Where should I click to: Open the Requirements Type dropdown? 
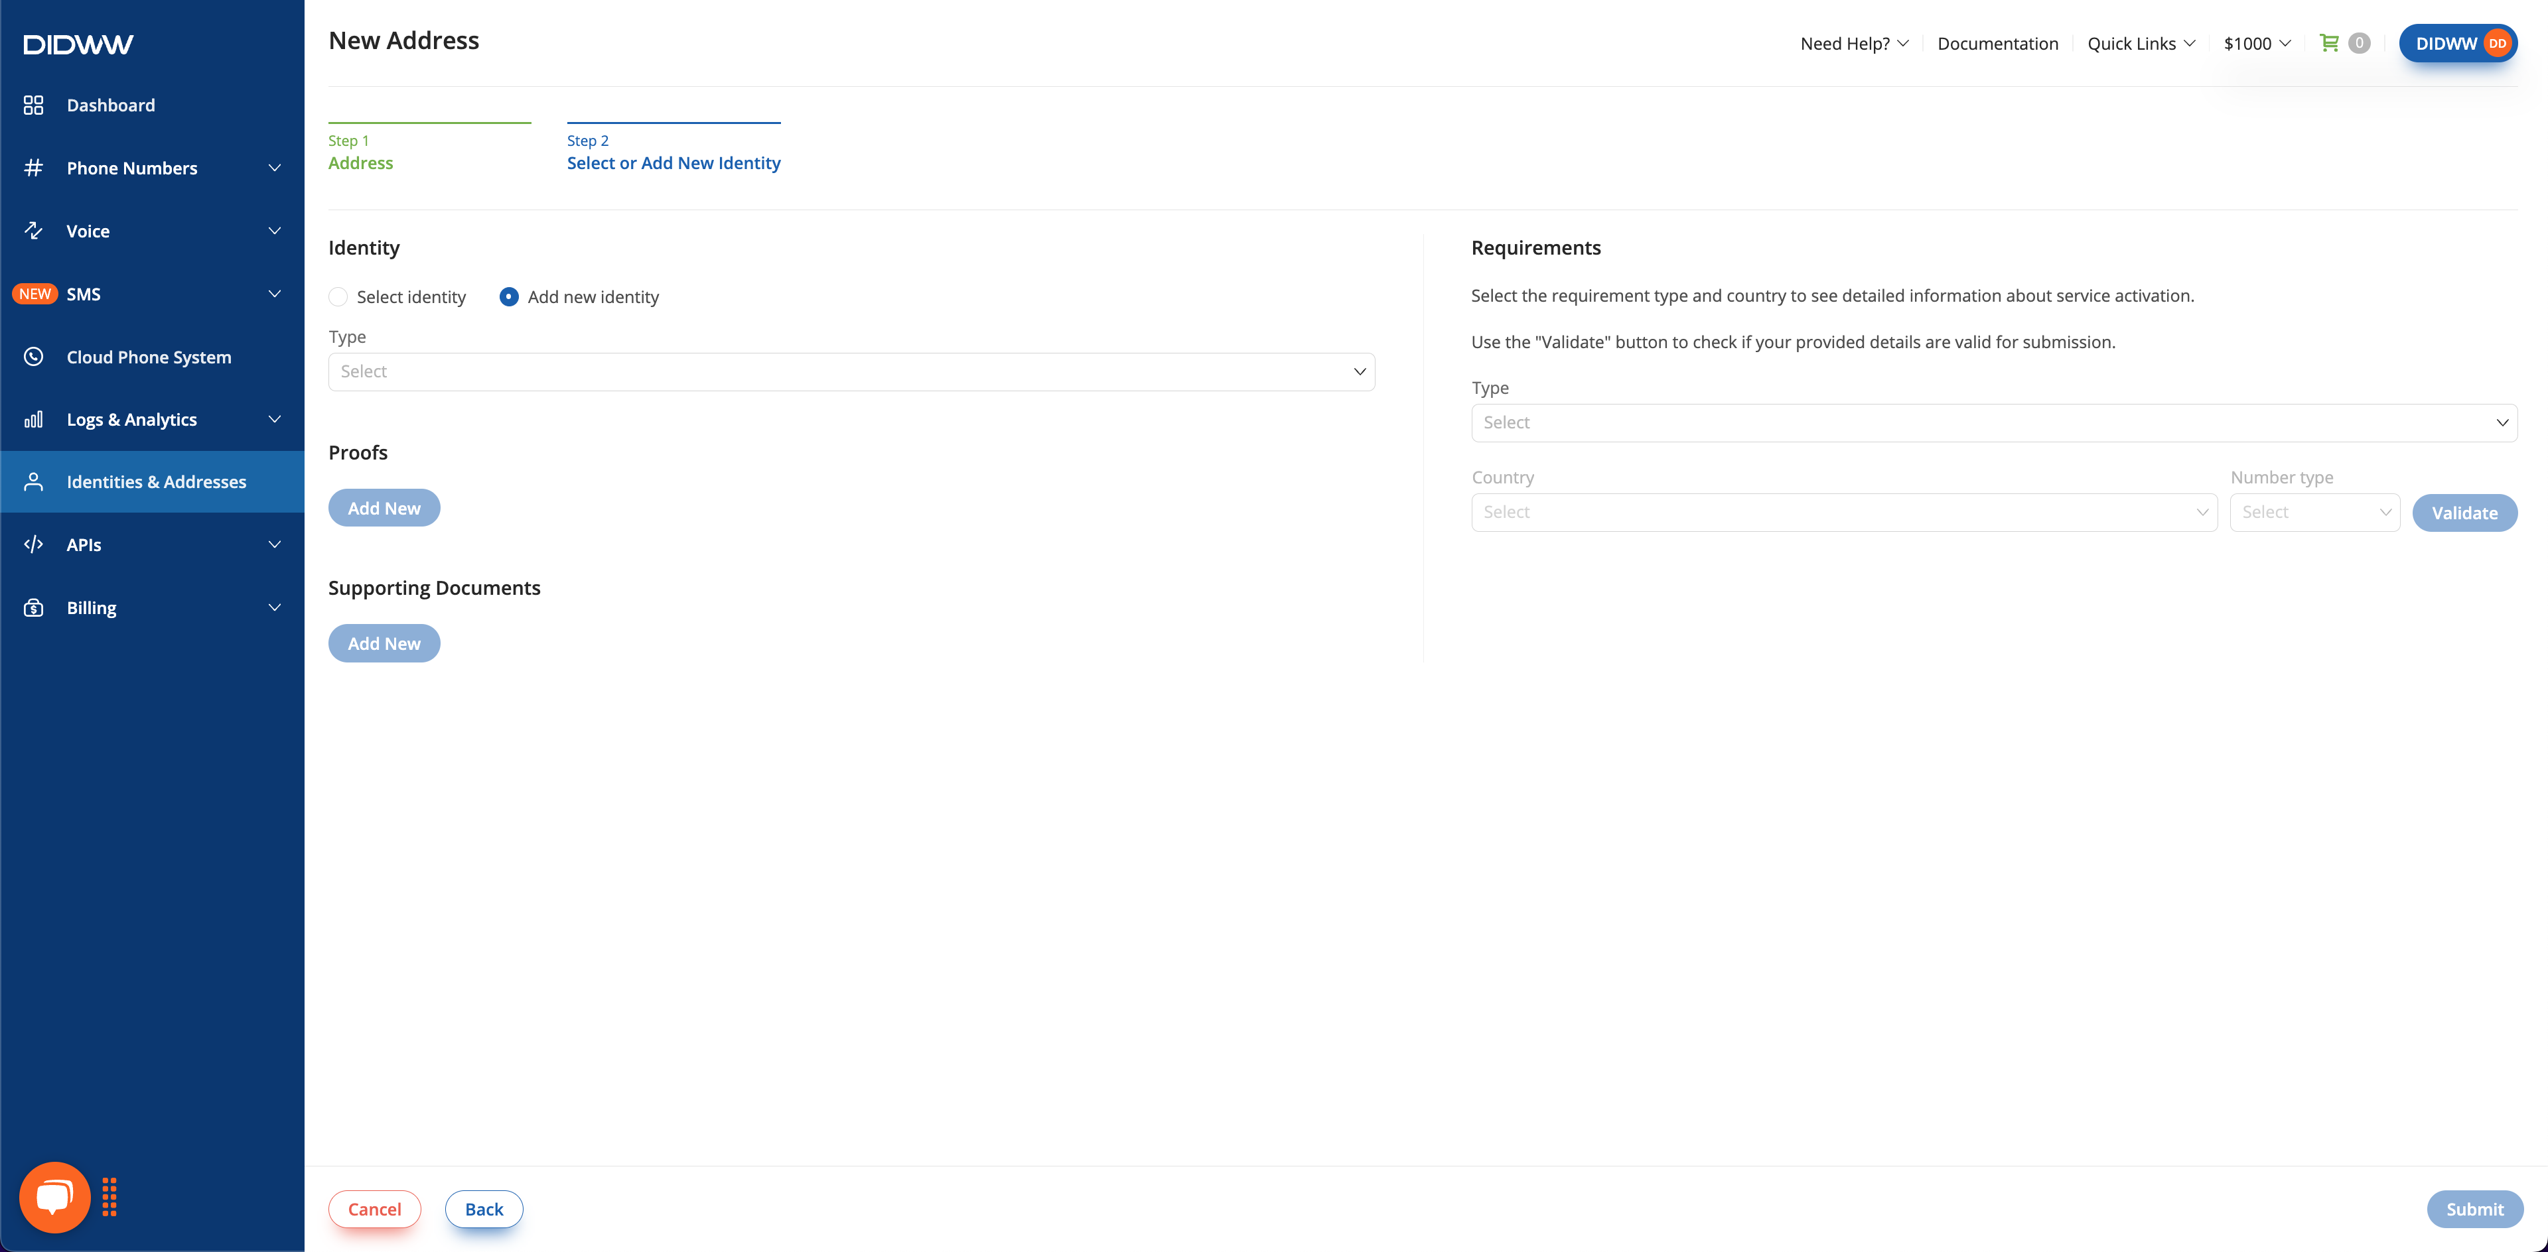click(1994, 423)
